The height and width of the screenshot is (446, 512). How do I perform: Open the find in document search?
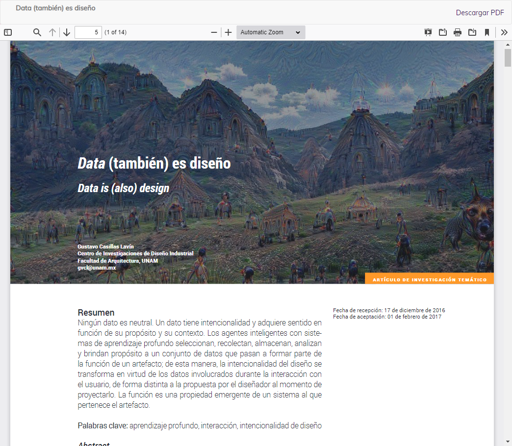[37, 32]
